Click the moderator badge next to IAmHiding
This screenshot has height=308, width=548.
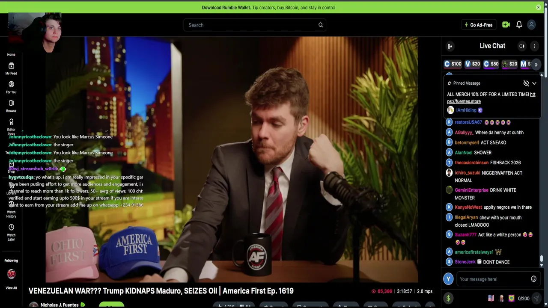pos(480,110)
